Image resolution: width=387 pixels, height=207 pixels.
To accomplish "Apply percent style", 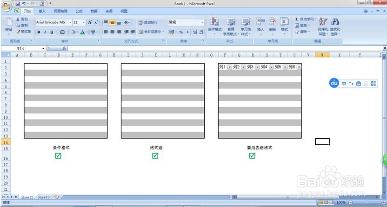I will tap(181, 32).
